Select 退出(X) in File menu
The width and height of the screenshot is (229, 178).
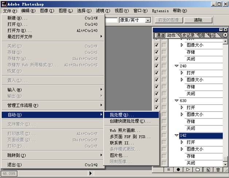point(53,165)
